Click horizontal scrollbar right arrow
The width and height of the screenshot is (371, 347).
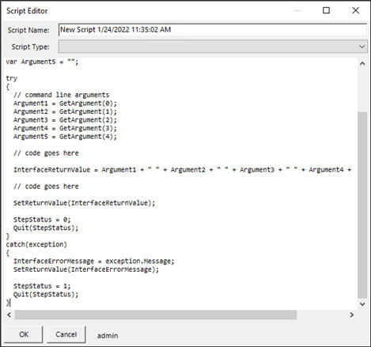[351, 315]
